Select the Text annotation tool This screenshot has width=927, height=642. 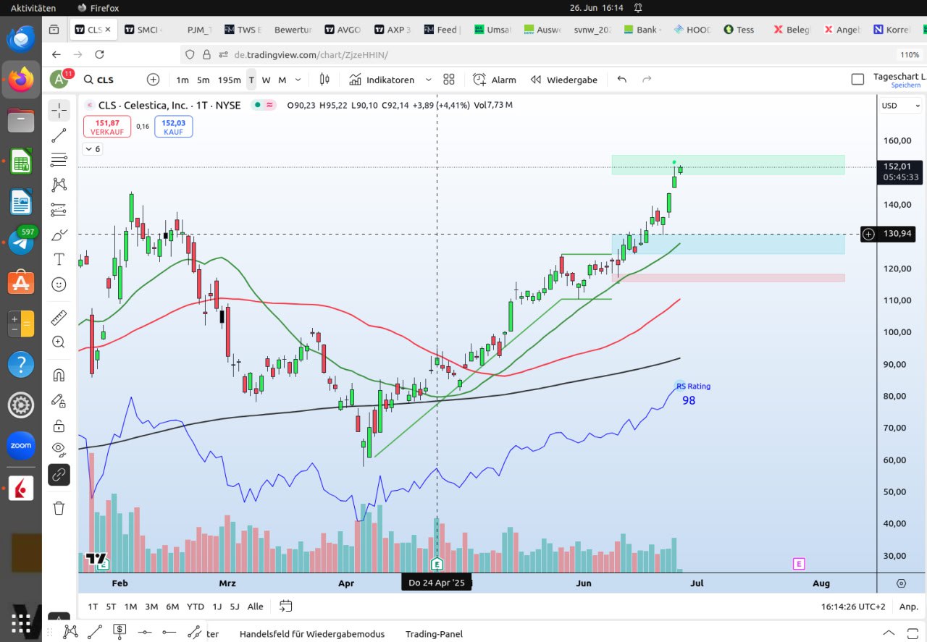pyautogui.click(x=59, y=259)
